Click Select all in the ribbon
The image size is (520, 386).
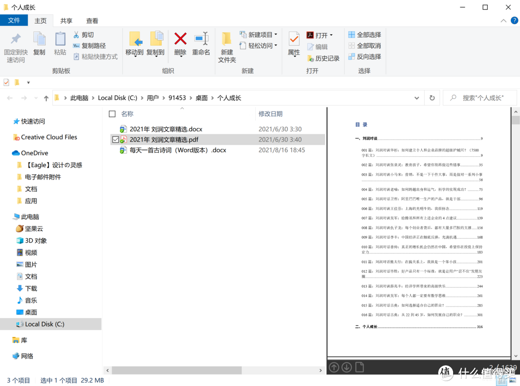(364, 35)
